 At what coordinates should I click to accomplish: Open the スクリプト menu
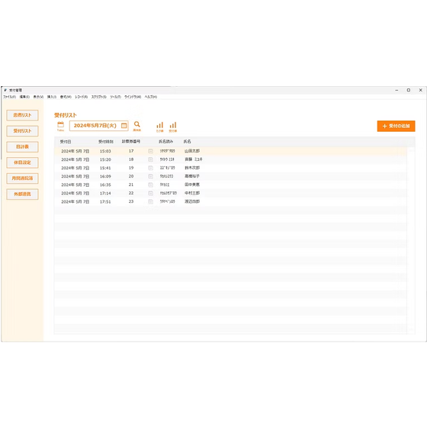[x=98, y=97]
